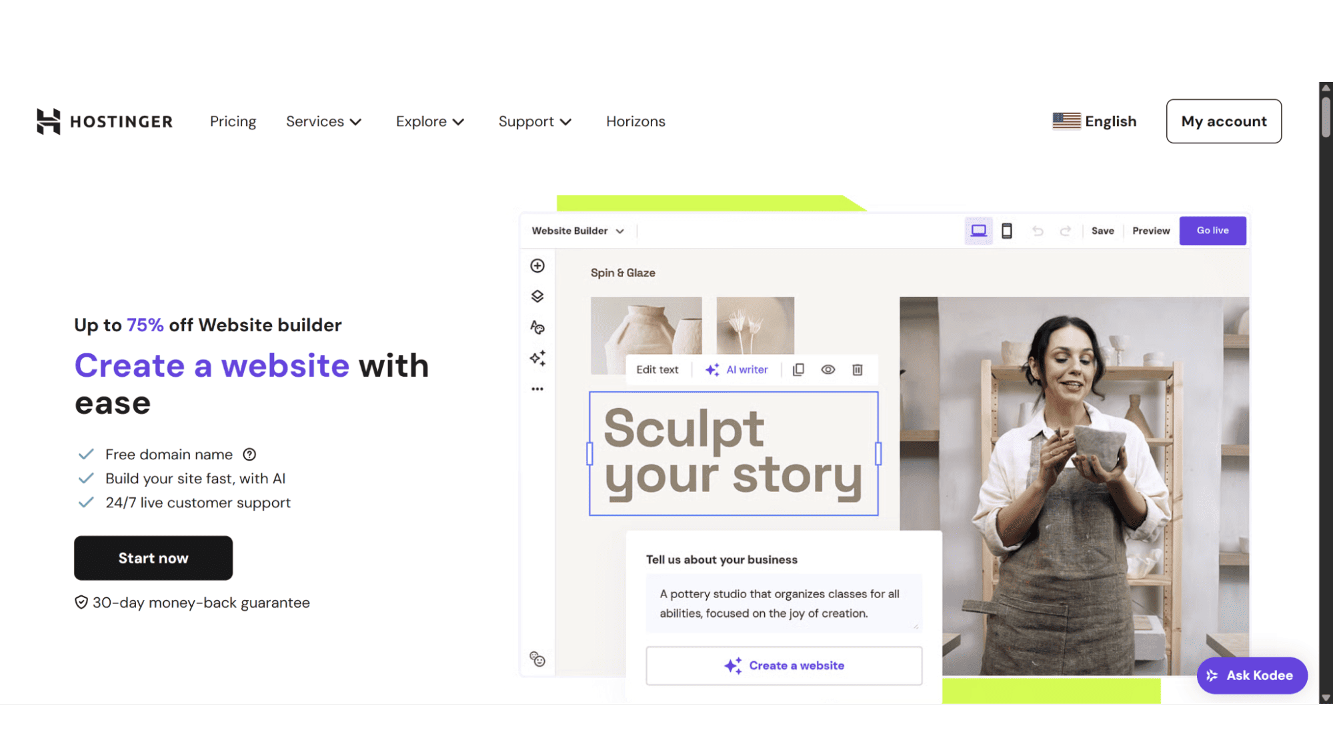1333x750 pixels.
Task: Switch to desktop view in builder
Action: (978, 231)
